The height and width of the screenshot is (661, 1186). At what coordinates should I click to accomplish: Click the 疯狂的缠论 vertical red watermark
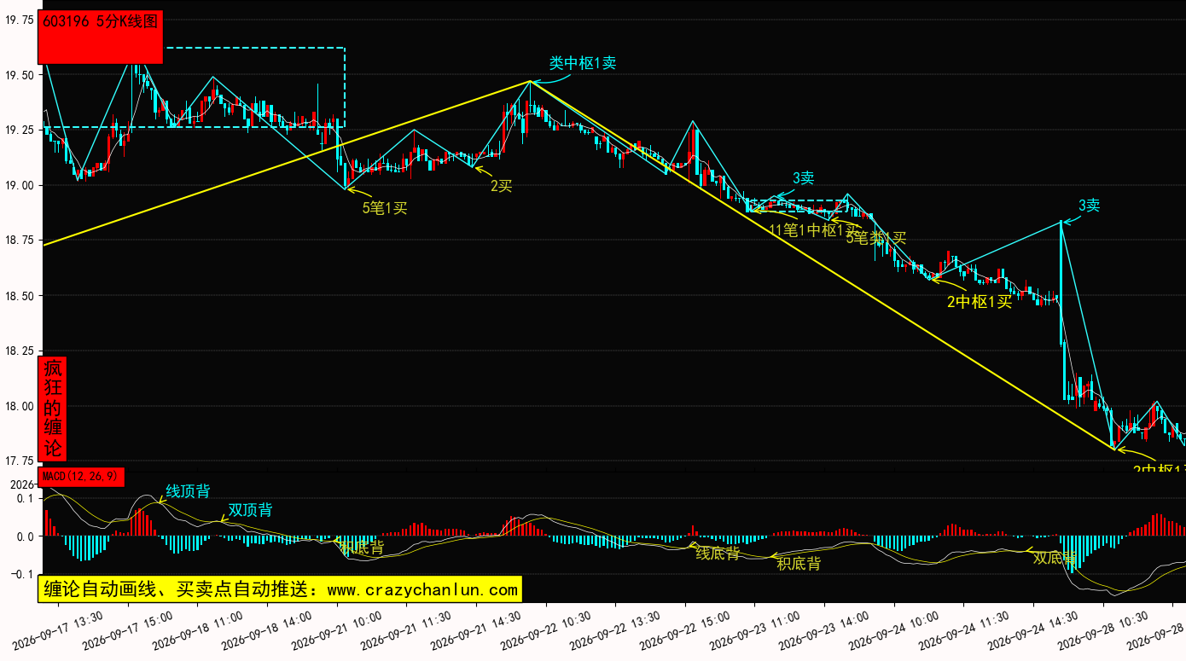point(53,409)
